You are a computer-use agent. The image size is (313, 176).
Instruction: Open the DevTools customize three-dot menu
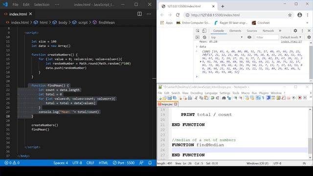(x=302, y=31)
